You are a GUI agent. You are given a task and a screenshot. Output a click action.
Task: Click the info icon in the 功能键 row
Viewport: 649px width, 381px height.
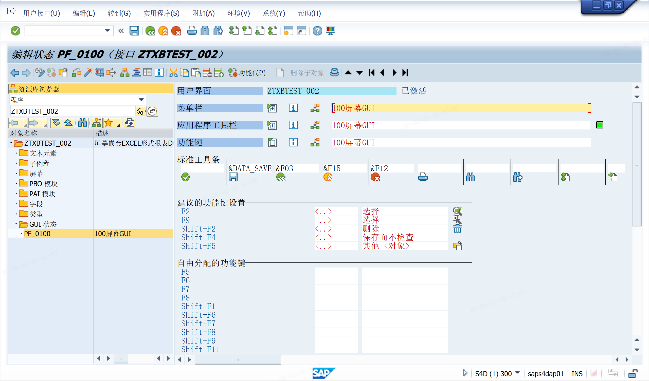293,142
